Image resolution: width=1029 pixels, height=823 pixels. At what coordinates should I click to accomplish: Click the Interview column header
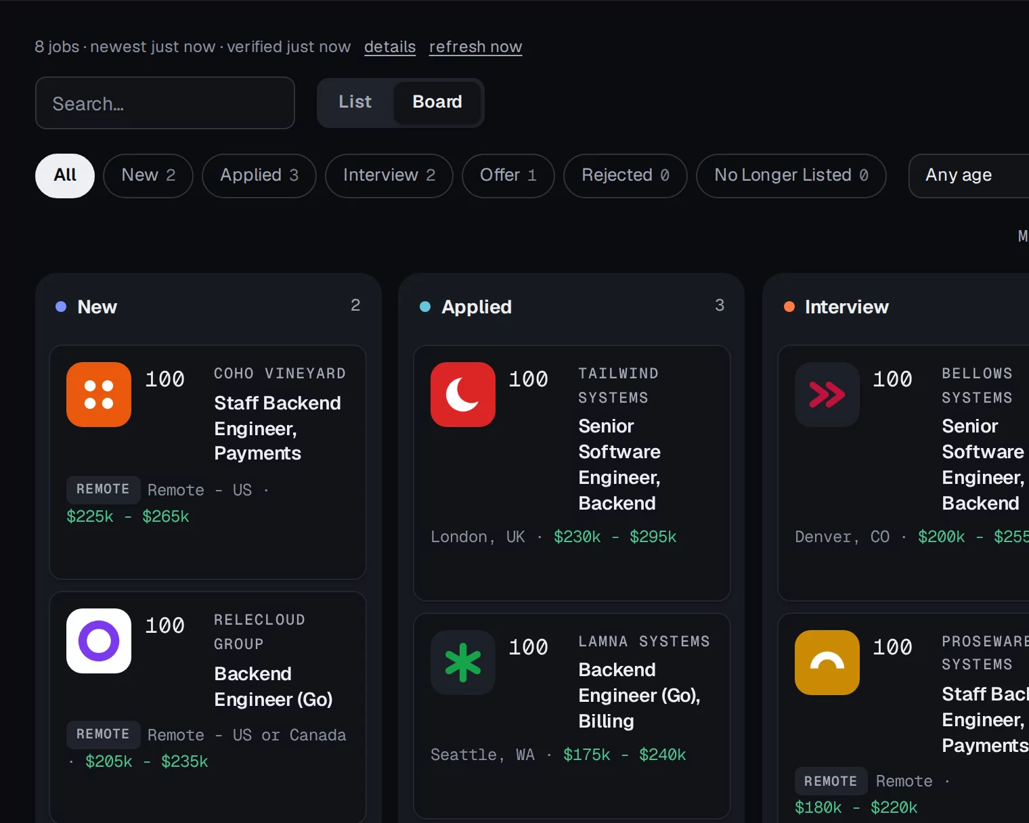coord(846,307)
